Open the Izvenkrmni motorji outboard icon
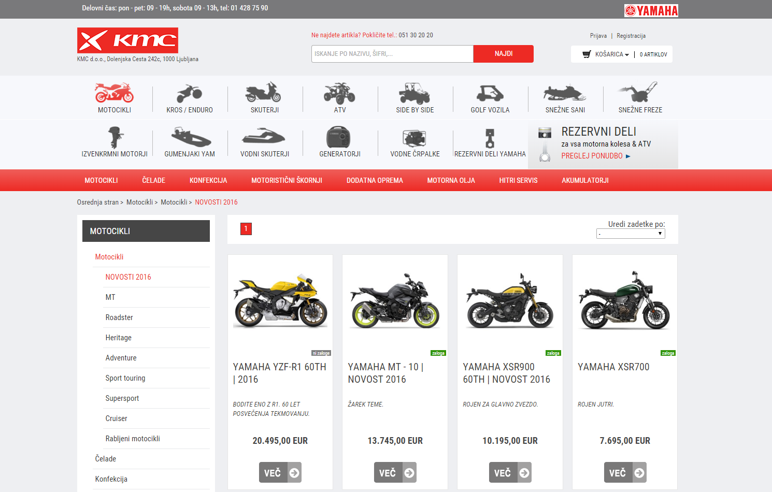 pyautogui.click(x=115, y=138)
